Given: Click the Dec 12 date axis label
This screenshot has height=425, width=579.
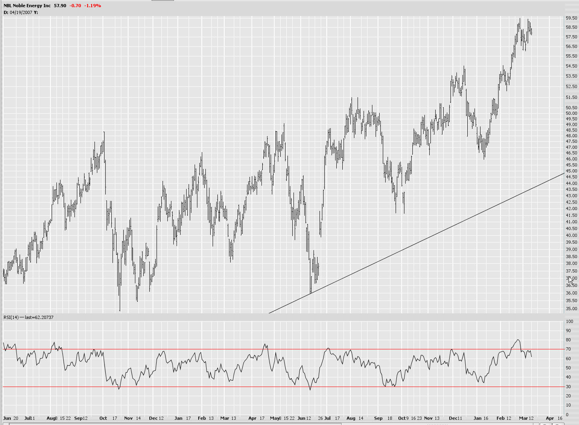Looking at the screenshot, I should [156, 418].
